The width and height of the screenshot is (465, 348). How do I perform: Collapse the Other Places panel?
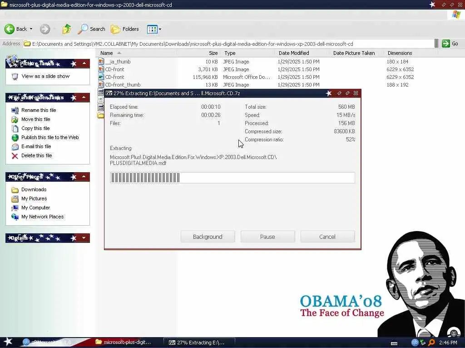[x=84, y=177]
